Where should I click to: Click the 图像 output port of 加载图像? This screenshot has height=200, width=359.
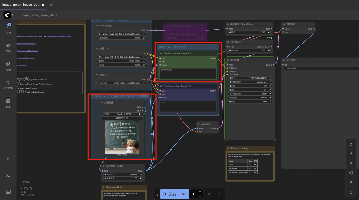pyautogui.click(x=143, y=107)
